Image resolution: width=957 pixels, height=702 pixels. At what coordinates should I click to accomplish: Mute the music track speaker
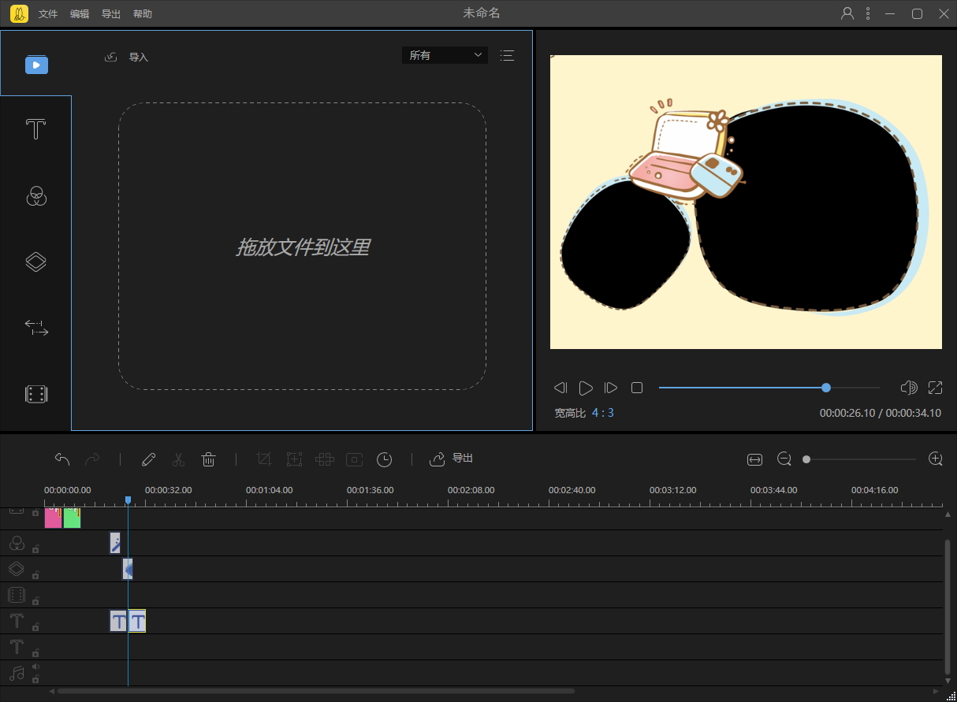click(x=35, y=667)
